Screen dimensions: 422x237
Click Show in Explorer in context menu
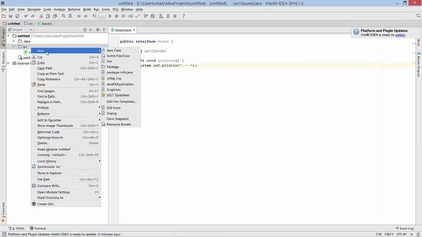pos(66,173)
